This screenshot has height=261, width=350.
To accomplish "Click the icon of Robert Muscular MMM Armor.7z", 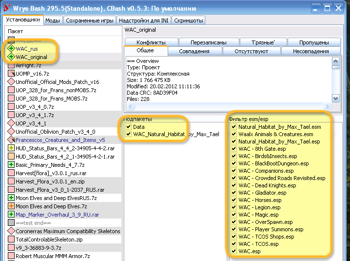I will [11, 256].
